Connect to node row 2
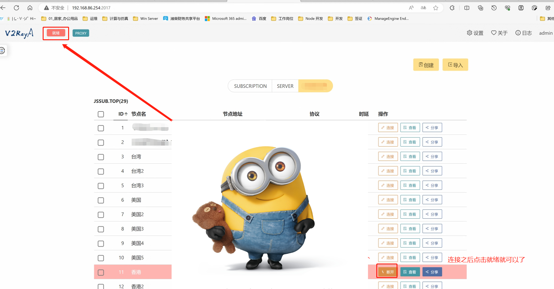Image resolution: width=554 pixels, height=289 pixels. coord(388,142)
